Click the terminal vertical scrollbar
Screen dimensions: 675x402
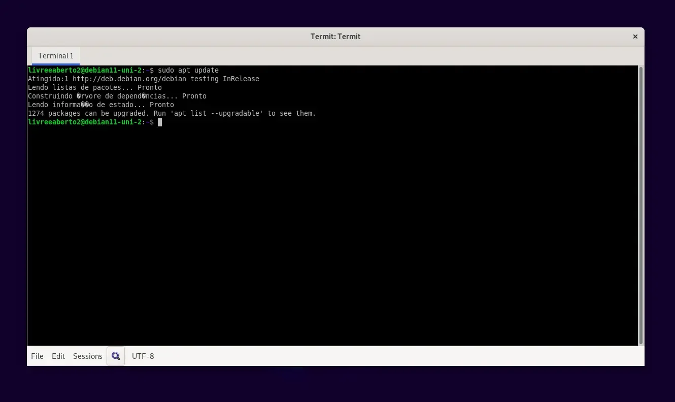click(640, 206)
